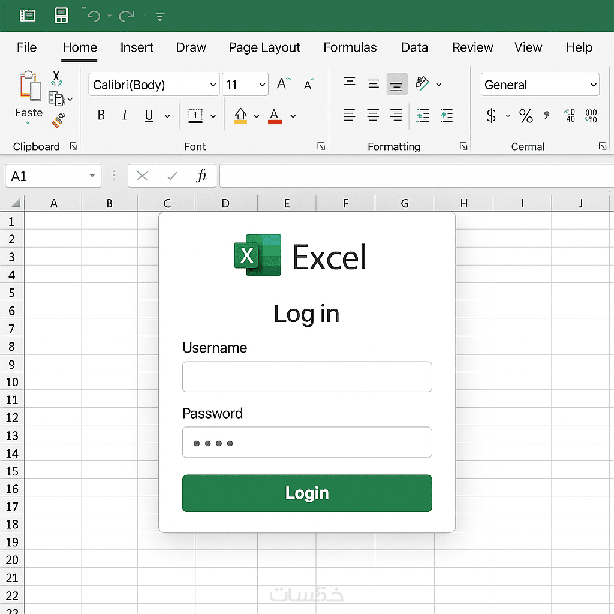Click the Decrease Decimal icon
The image size is (614, 614).
coord(591,116)
